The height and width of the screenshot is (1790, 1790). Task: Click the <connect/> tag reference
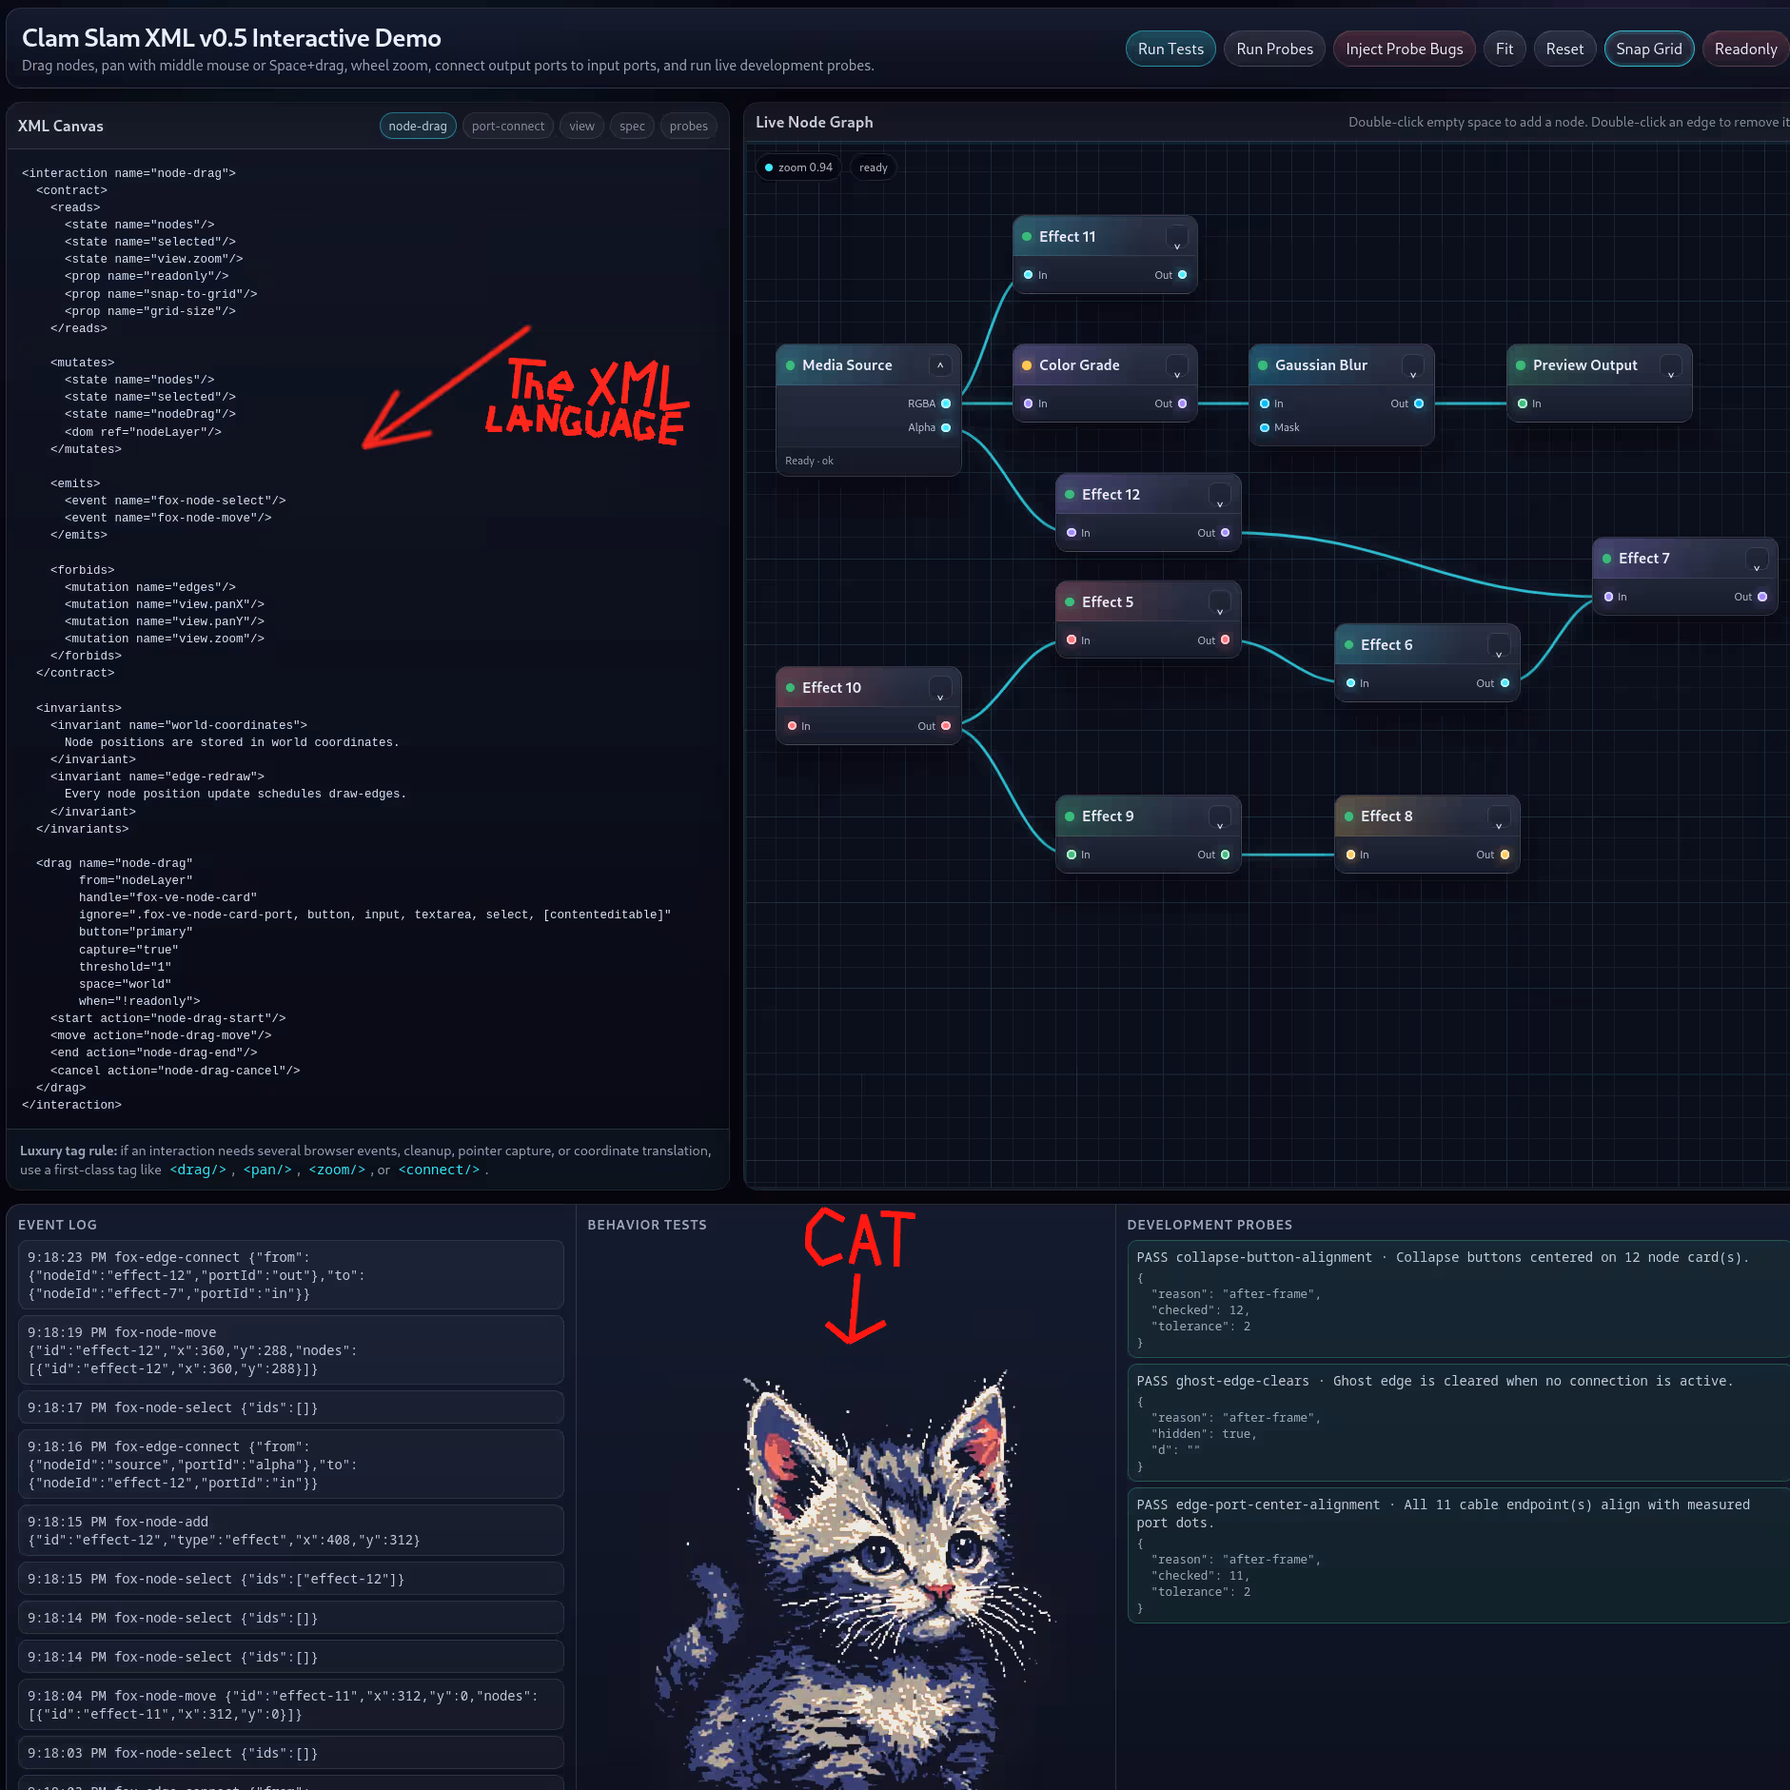click(x=439, y=1170)
